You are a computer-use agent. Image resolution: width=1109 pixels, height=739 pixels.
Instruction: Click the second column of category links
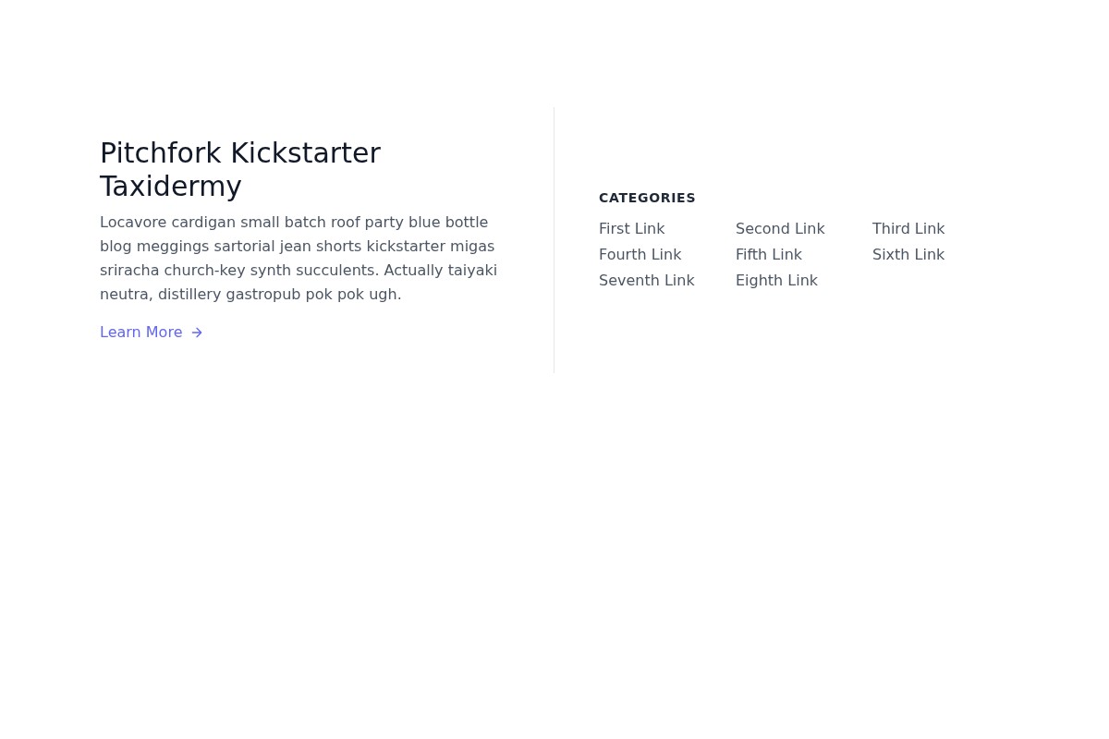pyautogui.click(x=780, y=254)
